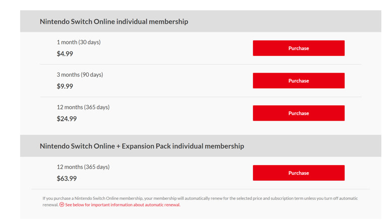This screenshot has height=220, width=388.
Task: Open the automatic renewal information link
Action: coord(122,205)
